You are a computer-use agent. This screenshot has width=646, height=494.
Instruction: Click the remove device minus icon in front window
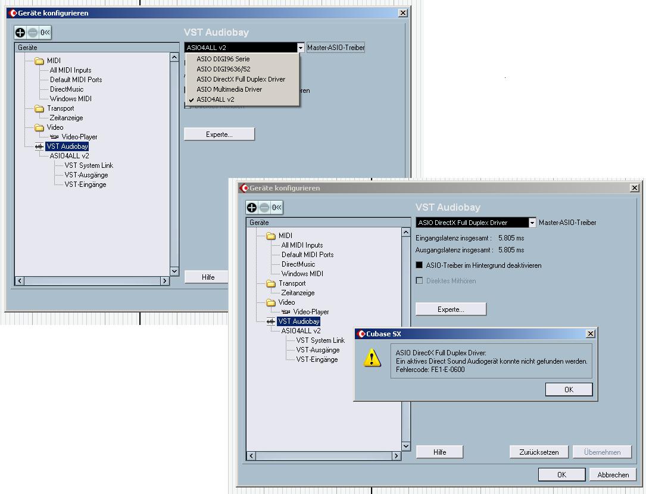264,208
